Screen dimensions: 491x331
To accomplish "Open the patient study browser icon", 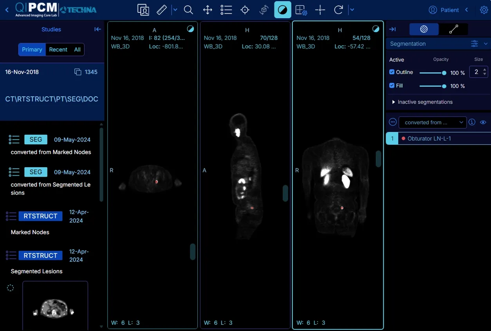I will [x=143, y=10].
